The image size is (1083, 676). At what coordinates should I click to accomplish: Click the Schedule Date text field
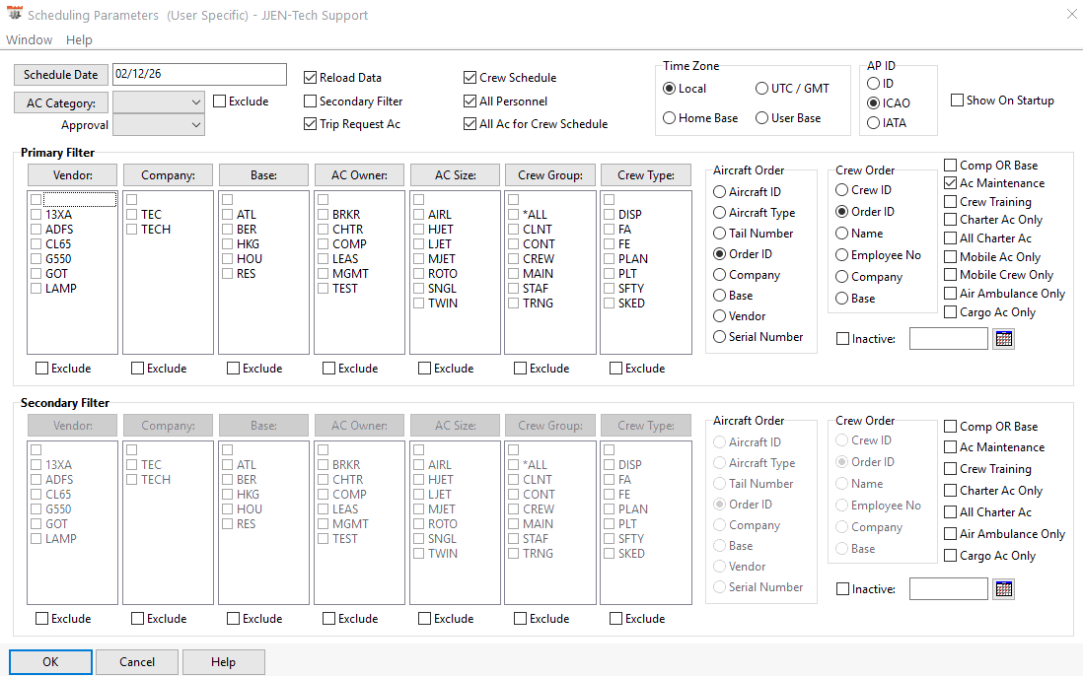point(199,75)
